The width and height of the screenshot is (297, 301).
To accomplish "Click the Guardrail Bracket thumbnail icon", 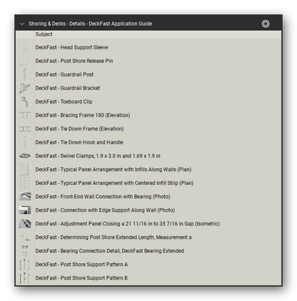I will click(x=25, y=88).
